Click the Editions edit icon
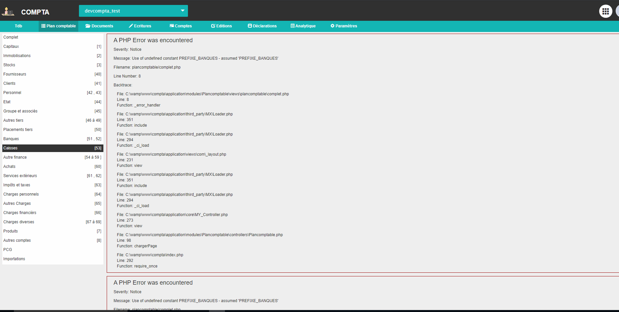Screen dimensions: 619x312 tap(213, 26)
